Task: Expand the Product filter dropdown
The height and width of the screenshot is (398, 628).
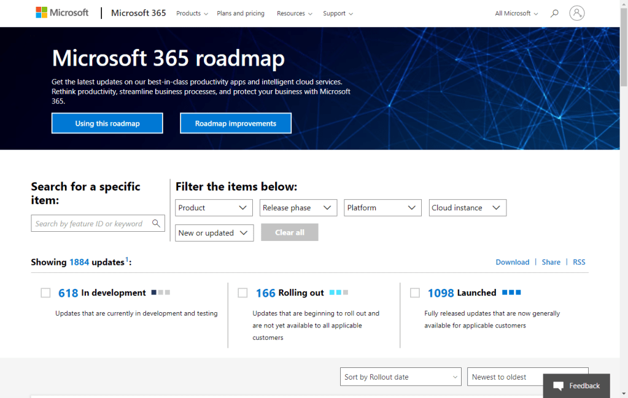Action: (x=214, y=208)
